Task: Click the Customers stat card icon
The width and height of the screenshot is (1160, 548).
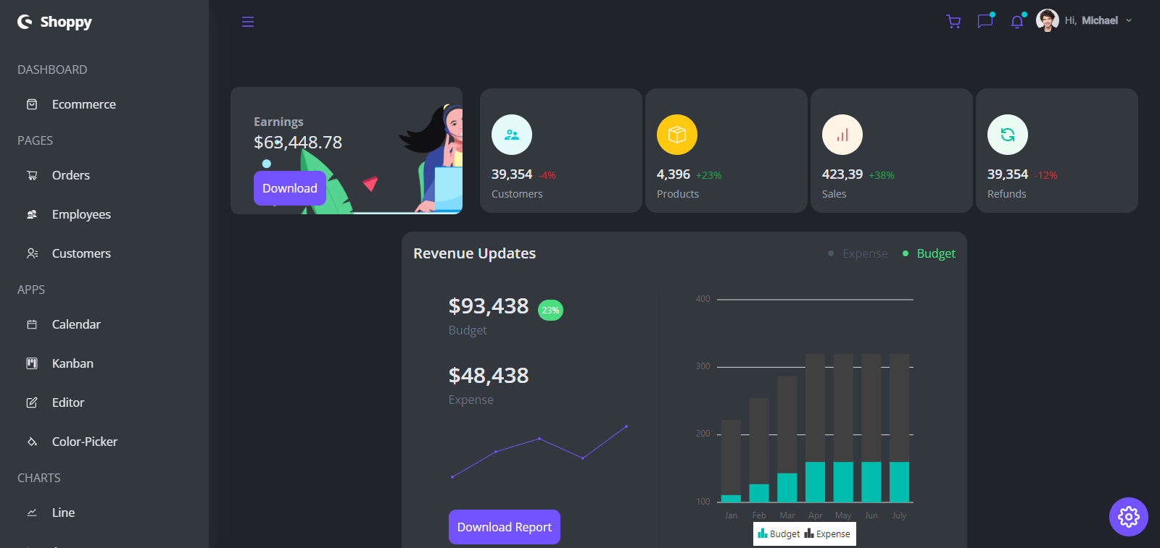Action: click(x=512, y=135)
